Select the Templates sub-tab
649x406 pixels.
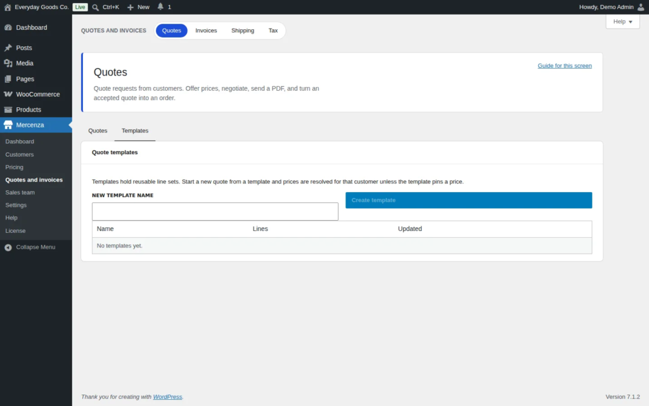click(x=135, y=131)
